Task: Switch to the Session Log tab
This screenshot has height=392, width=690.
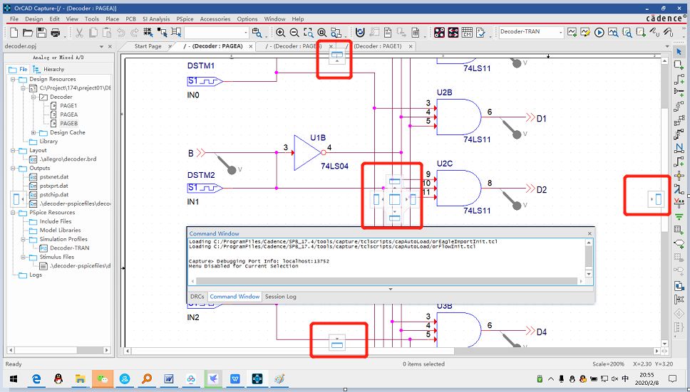Action: click(280, 297)
